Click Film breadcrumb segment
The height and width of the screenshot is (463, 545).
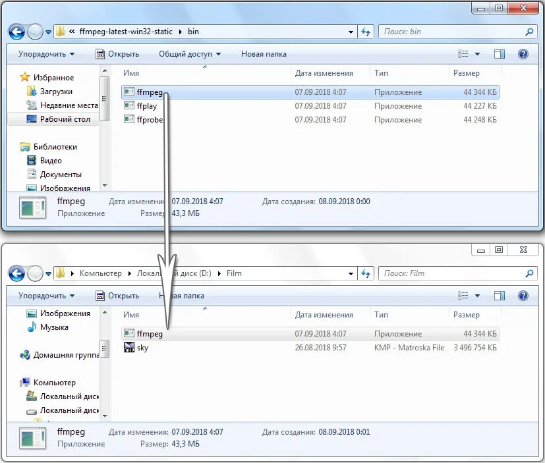(x=234, y=273)
